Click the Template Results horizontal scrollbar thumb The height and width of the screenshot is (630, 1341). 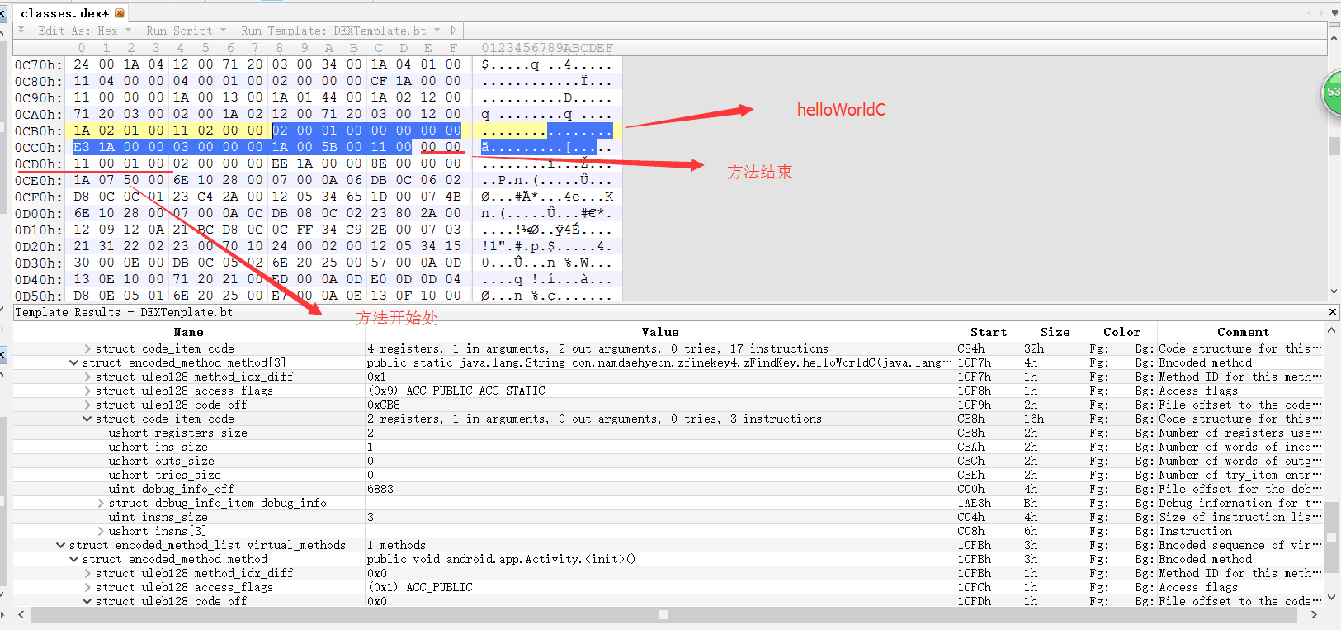point(663,615)
